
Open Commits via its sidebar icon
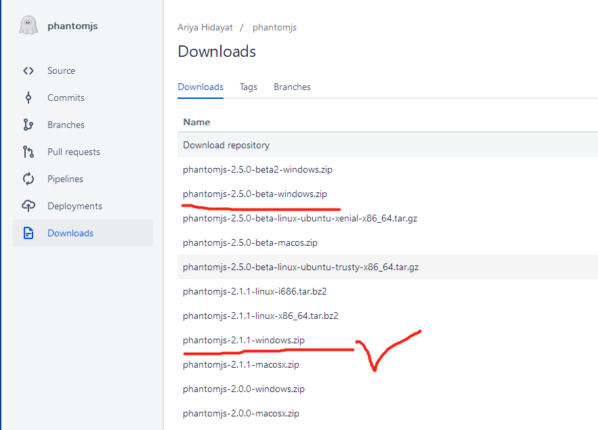point(28,98)
